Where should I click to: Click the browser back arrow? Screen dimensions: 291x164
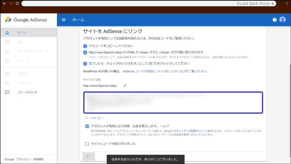click(4, 4)
